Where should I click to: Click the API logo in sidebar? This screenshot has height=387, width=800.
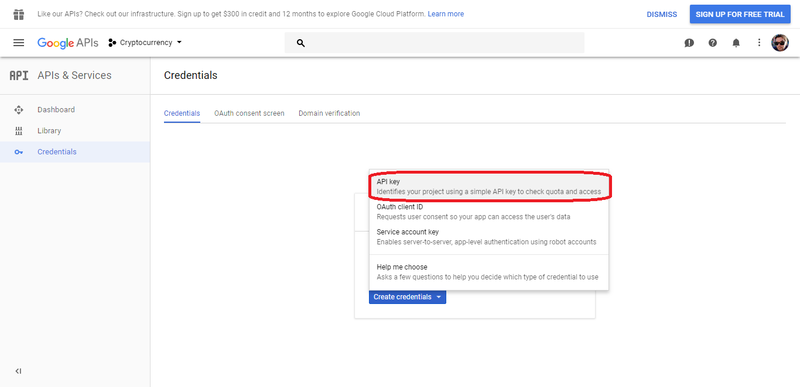coord(19,75)
